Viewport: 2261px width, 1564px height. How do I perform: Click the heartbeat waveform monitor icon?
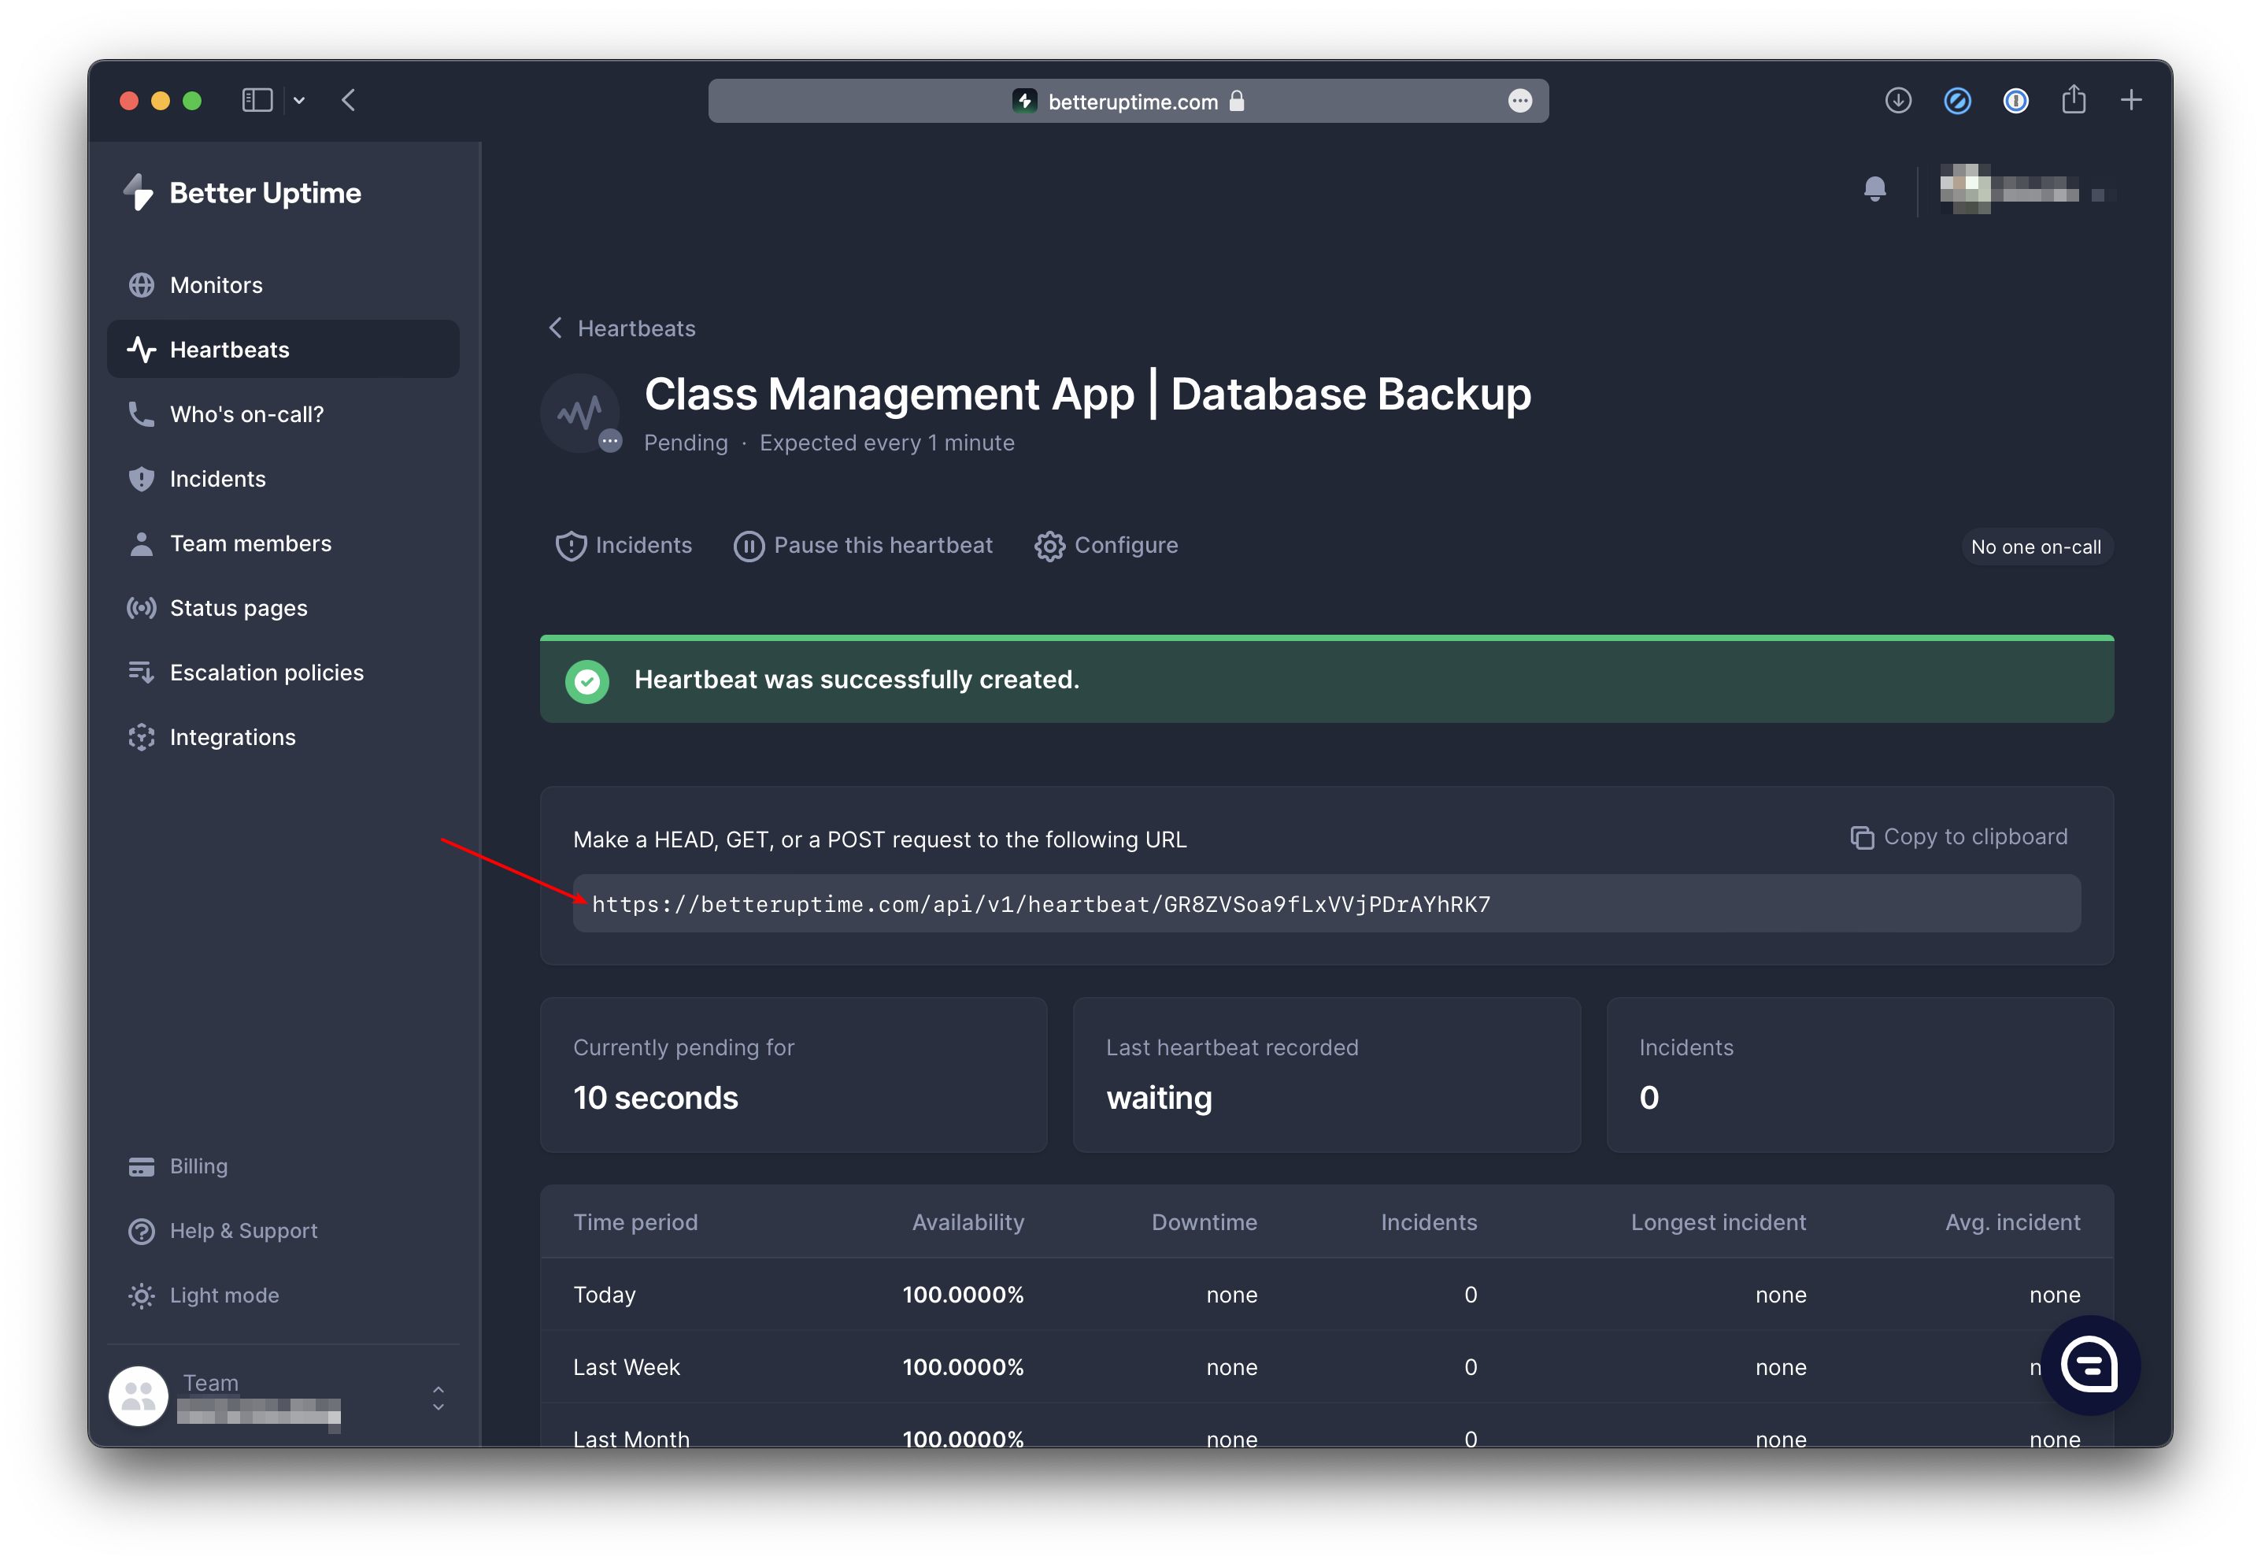coord(583,409)
